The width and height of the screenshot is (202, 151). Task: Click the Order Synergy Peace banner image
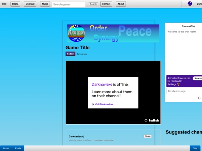pos(113,33)
